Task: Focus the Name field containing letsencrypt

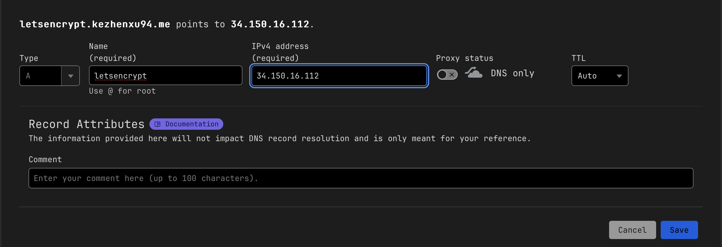Action: [165, 76]
